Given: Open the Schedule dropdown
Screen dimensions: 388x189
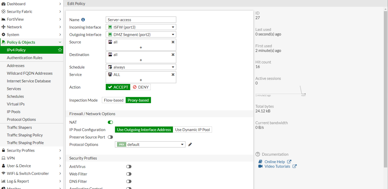Looking at the screenshot, I should pyautogui.click(x=141, y=67).
